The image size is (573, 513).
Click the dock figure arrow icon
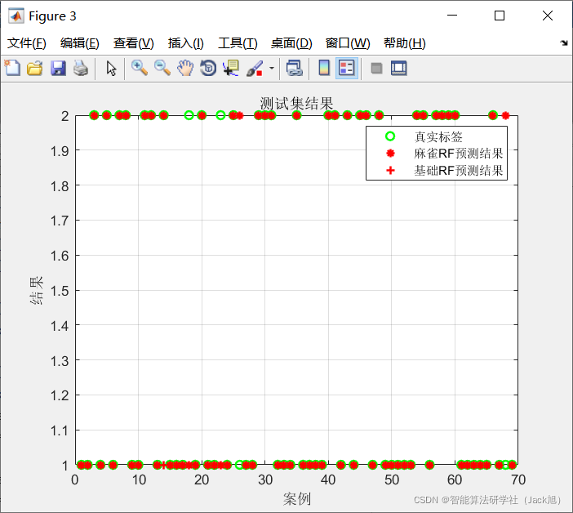[x=564, y=42]
